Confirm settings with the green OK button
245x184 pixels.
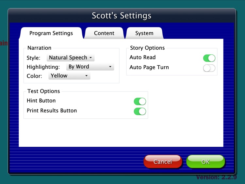point(205,162)
